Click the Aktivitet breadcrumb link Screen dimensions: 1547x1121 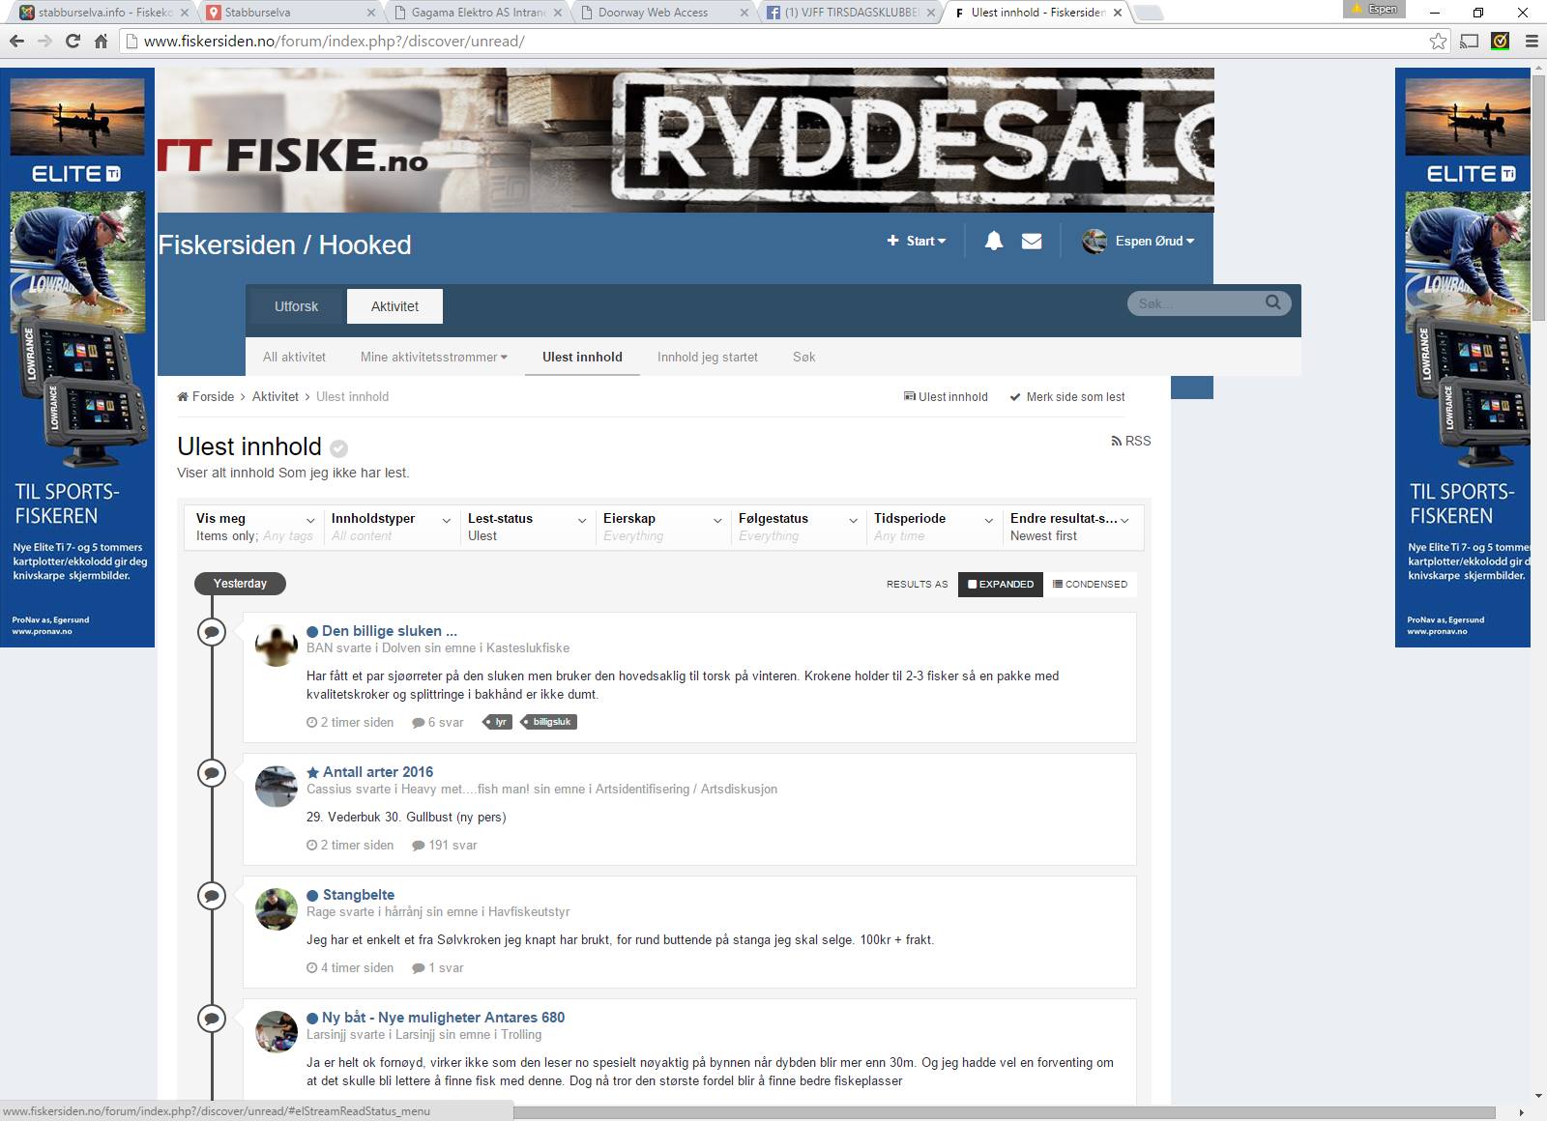click(276, 396)
